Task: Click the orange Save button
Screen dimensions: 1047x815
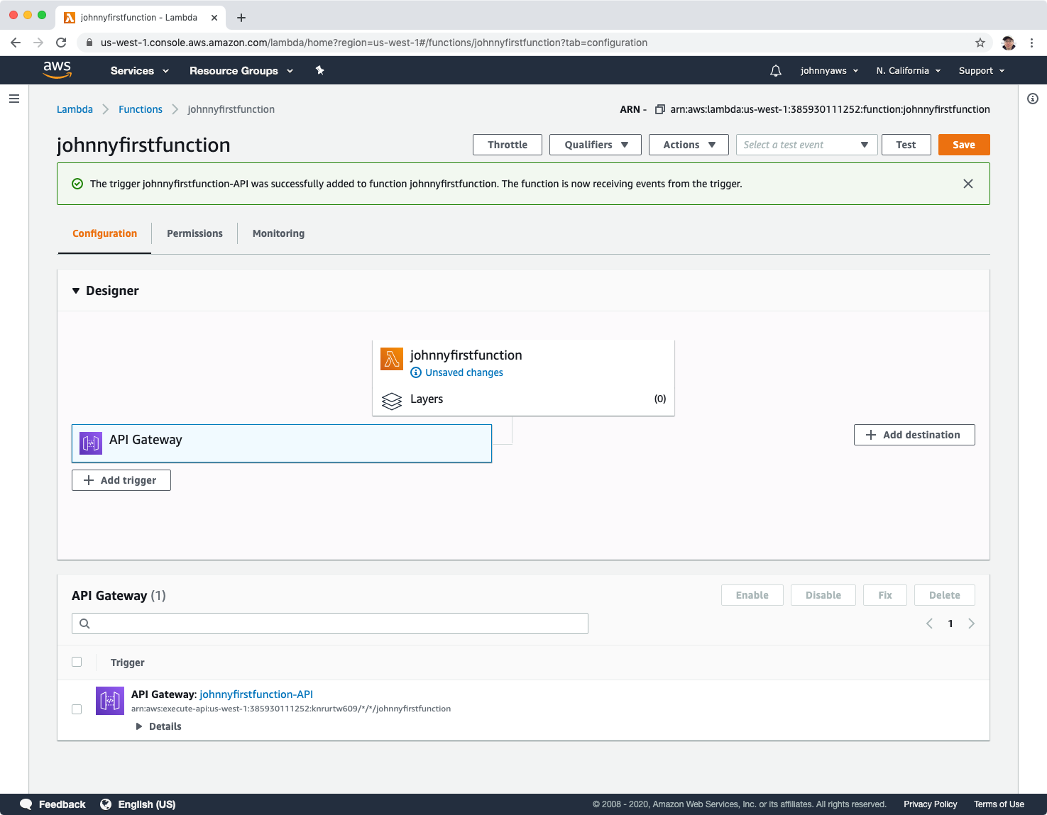Action: click(964, 145)
